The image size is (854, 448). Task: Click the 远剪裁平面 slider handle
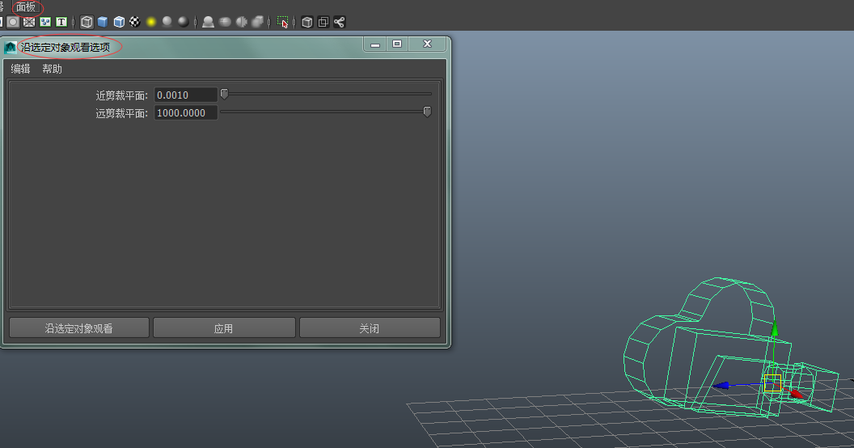[x=427, y=112]
